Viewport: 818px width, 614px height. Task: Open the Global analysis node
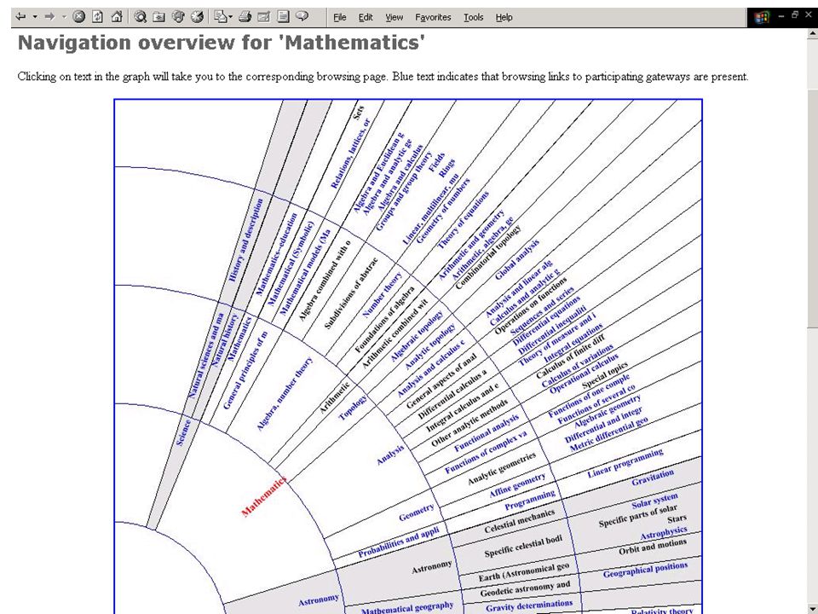tap(517, 259)
